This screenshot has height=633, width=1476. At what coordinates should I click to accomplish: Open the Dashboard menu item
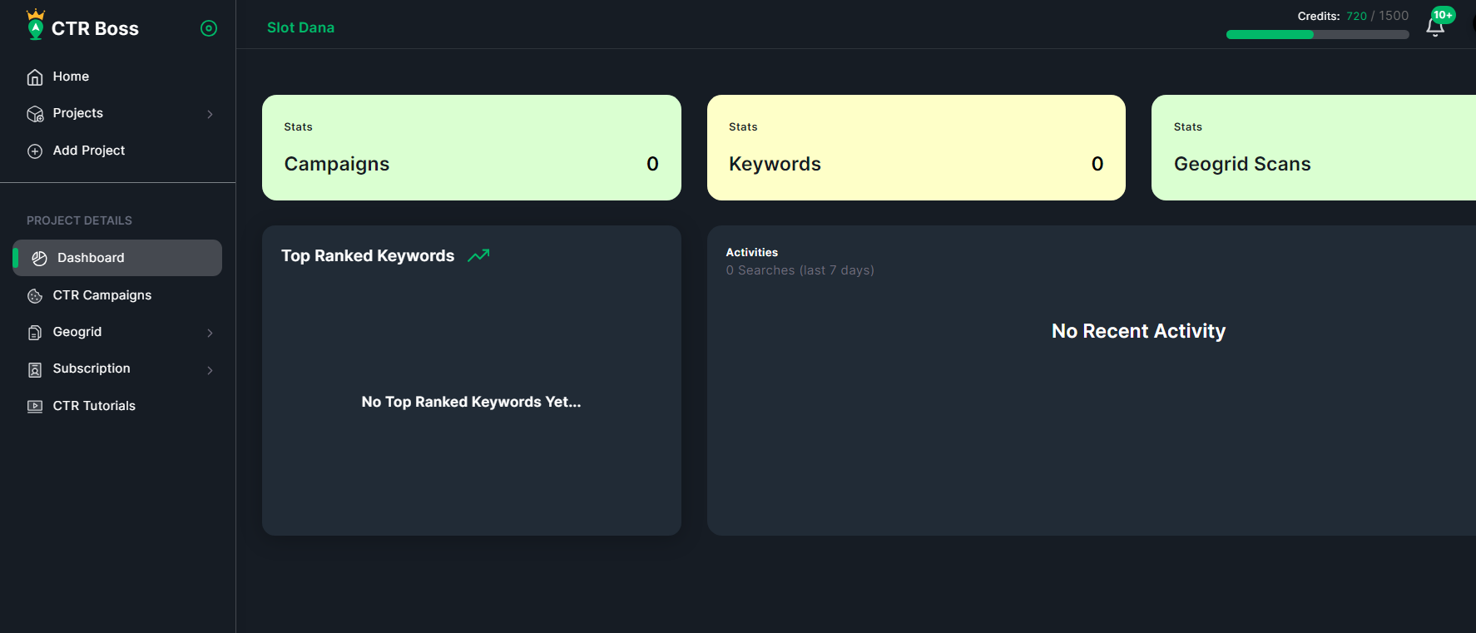(x=117, y=258)
